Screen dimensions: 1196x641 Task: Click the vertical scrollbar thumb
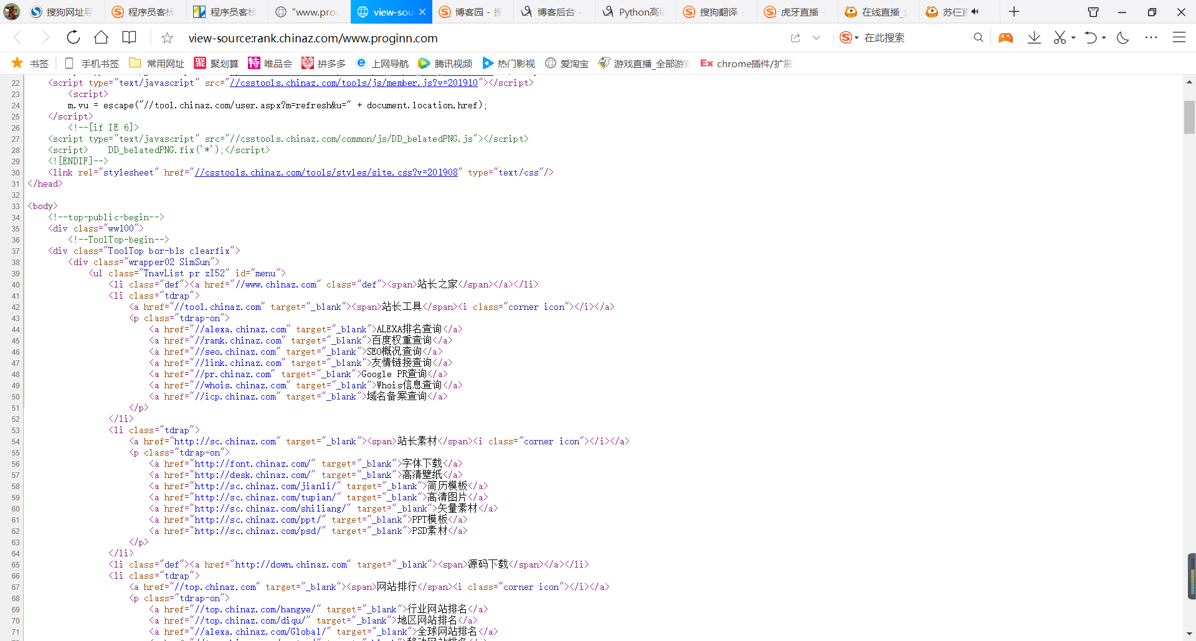click(x=1189, y=117)
